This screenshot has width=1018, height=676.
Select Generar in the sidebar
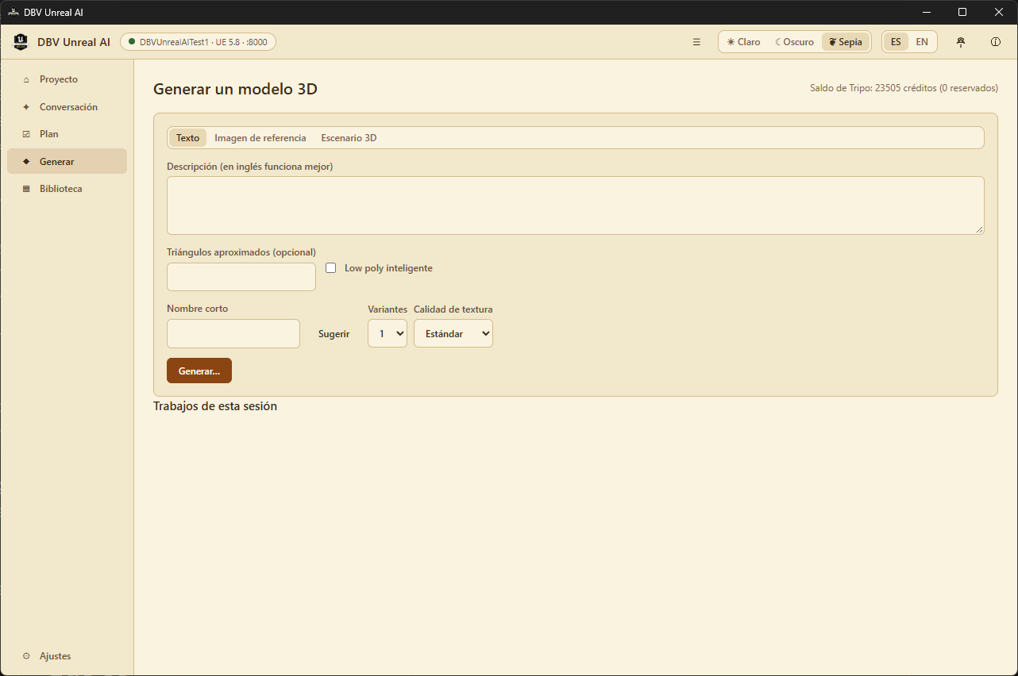pos(67,161)
